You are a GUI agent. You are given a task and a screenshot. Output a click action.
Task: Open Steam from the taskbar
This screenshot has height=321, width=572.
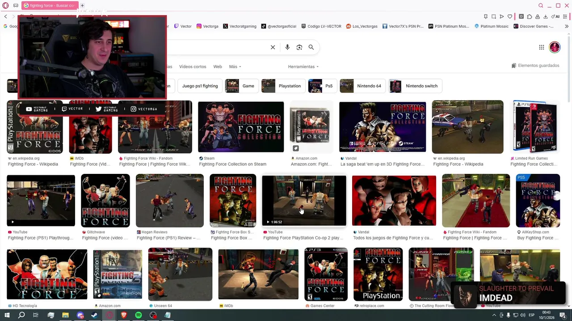click(x=95, y=315)
